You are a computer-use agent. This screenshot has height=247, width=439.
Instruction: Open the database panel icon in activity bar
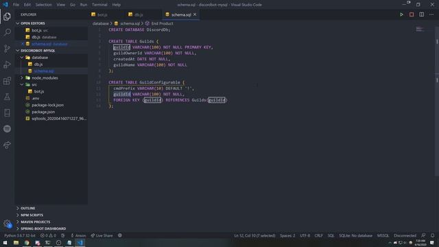(7, 113)
